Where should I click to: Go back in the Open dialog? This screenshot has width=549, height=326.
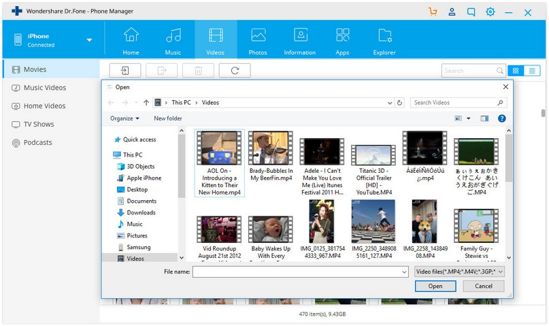coord(111,103)
